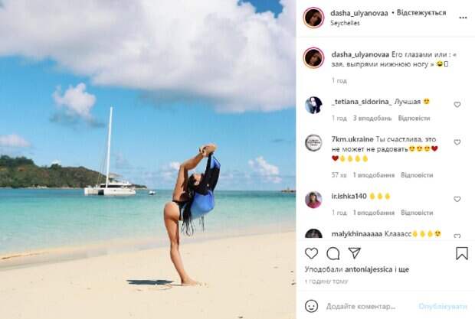Image resolution: width=475 pixels, height=319 pixels.
Task: Share the post via paper plane icon
Action: [355, 253]
